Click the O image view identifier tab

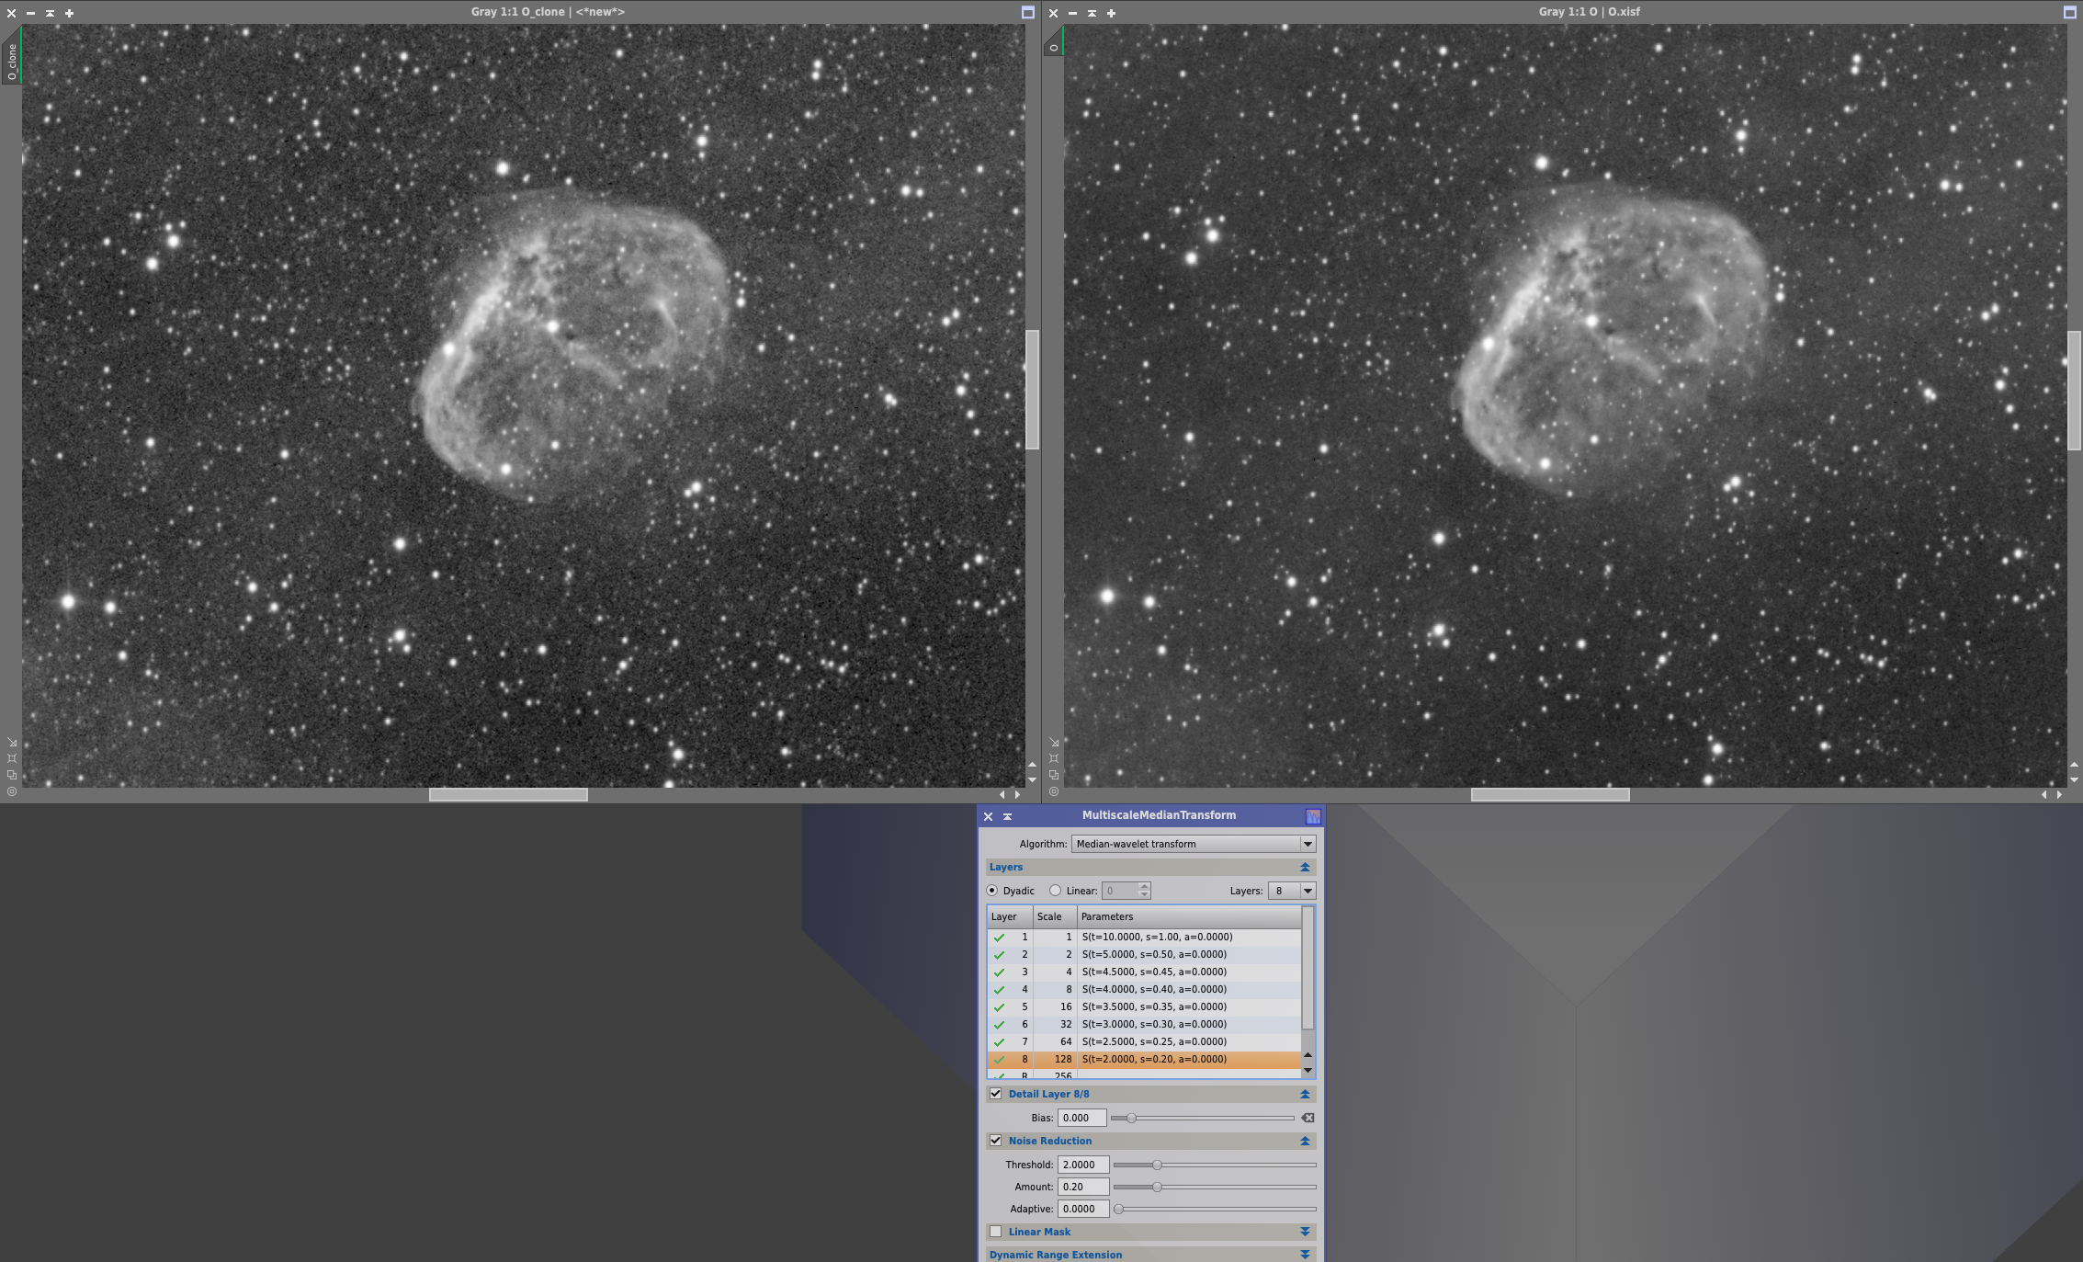click(1054, 46)
